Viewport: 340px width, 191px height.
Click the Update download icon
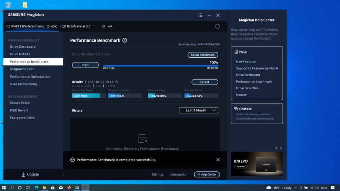pos(23,174)
